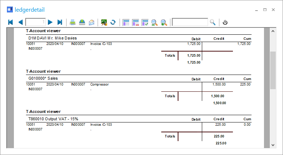Click the G010000* Sales account header
This screenshot has height=155, width=283.
pyautogui.click(x=43, y=78)
